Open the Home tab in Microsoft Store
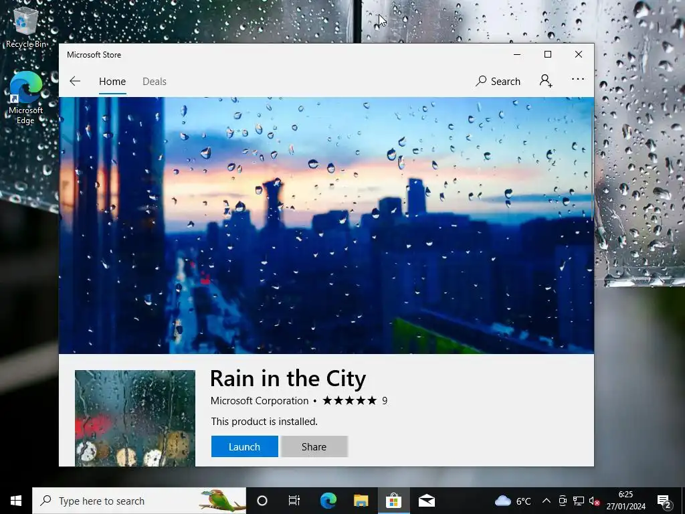 click(x=112, y=81)
